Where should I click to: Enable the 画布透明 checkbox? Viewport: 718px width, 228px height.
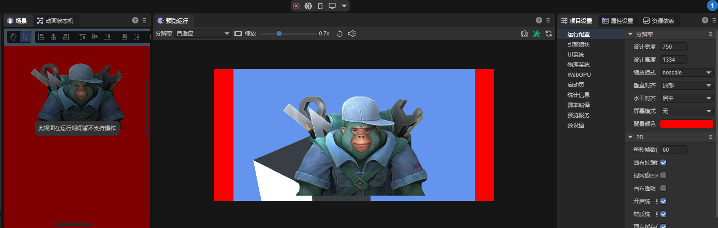click(x=663, y=188)
